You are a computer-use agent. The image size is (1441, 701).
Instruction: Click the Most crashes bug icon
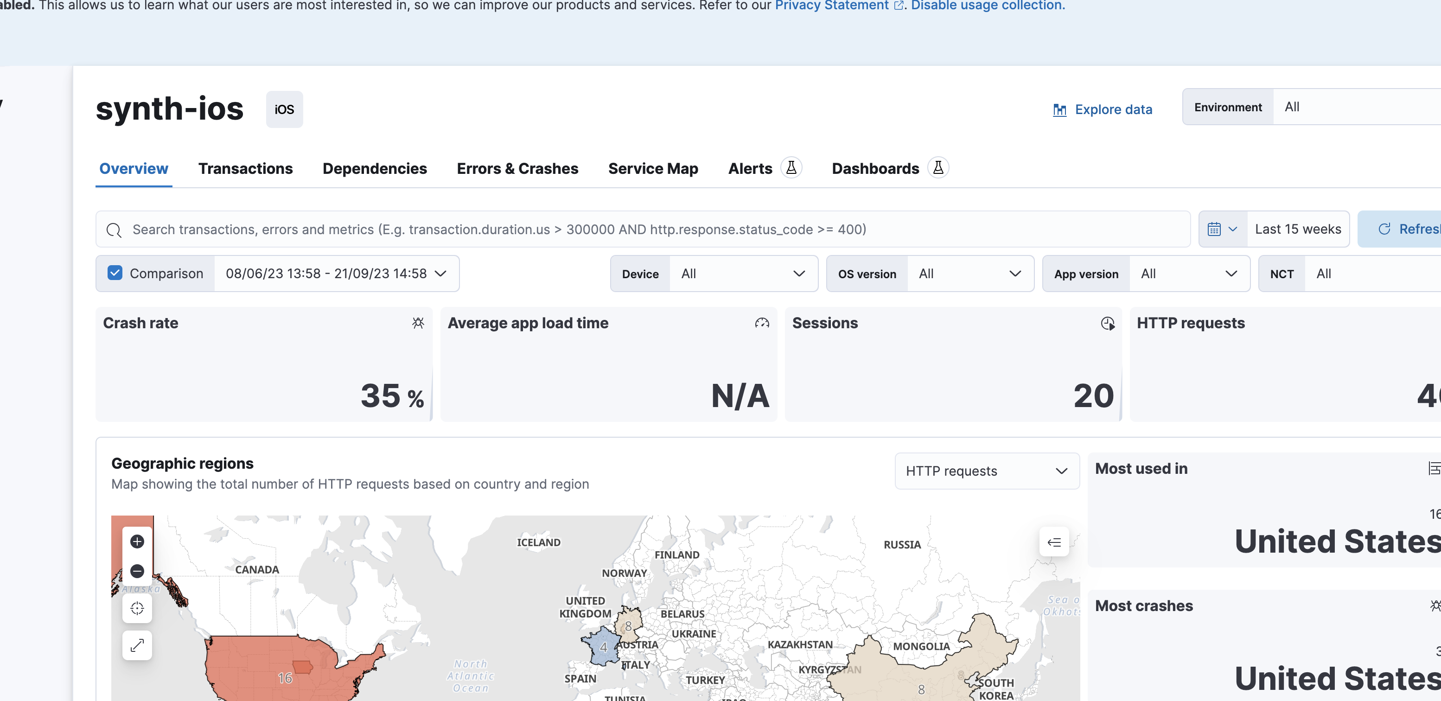pos(1435,605)
